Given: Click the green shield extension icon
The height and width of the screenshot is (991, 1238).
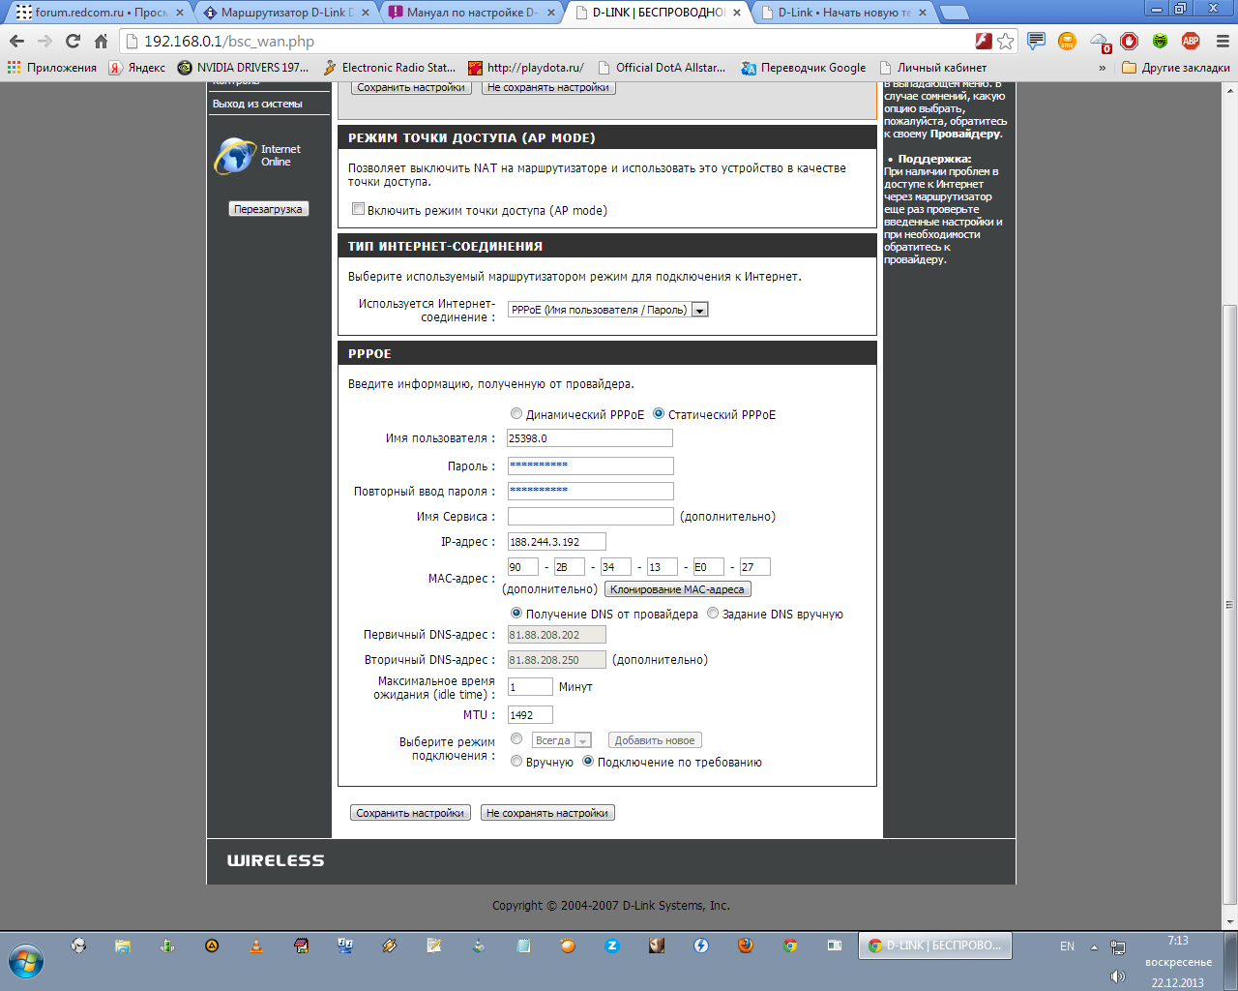Looking at the screenshot, I should pos(1160,41).
